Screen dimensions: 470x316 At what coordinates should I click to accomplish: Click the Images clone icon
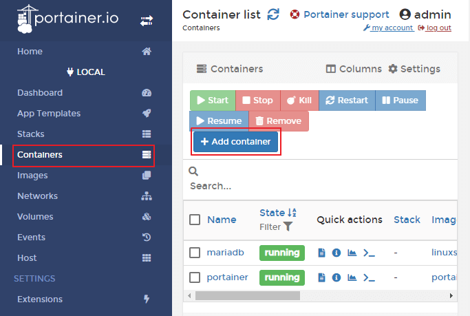tap(147, 175)
